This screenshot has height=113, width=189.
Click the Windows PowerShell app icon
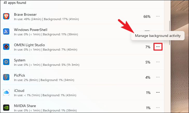point(6,31)
